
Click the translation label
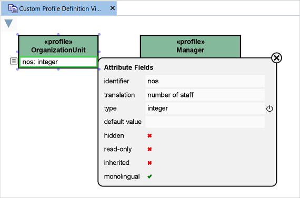click(119, 95)
